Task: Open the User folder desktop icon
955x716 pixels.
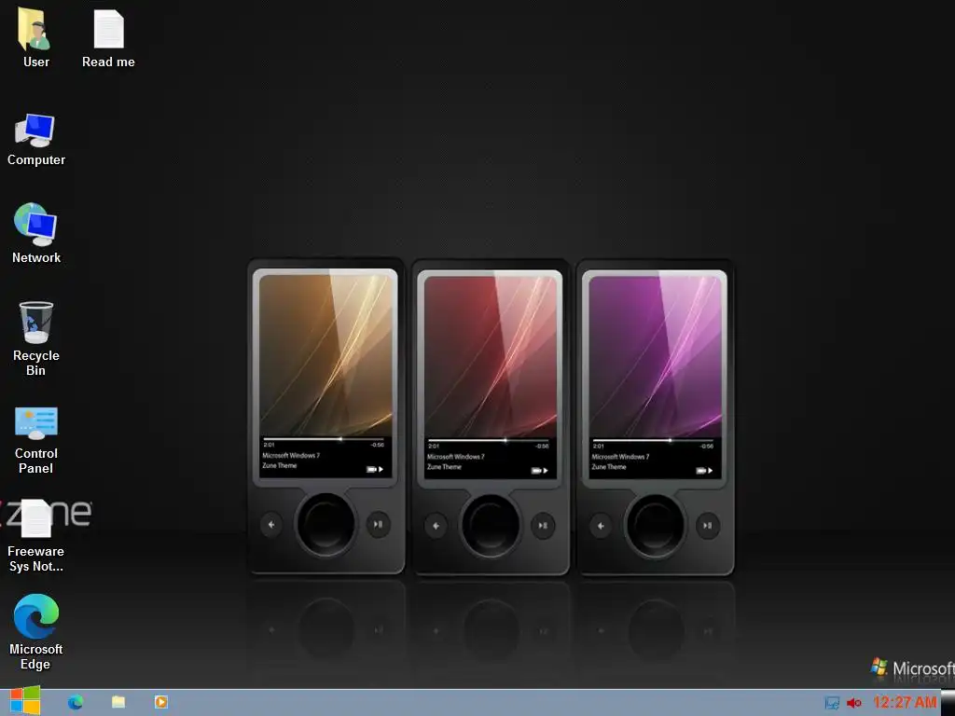Action: click(35, 37)
